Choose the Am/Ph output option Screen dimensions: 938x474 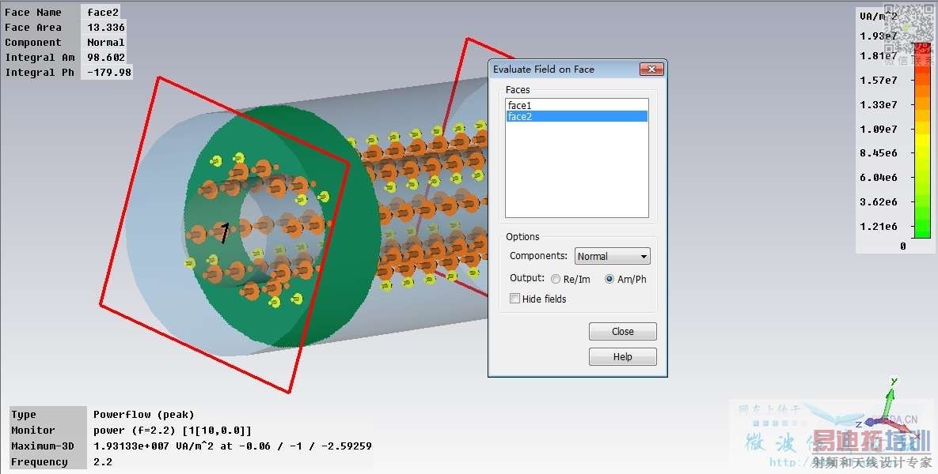625,279
